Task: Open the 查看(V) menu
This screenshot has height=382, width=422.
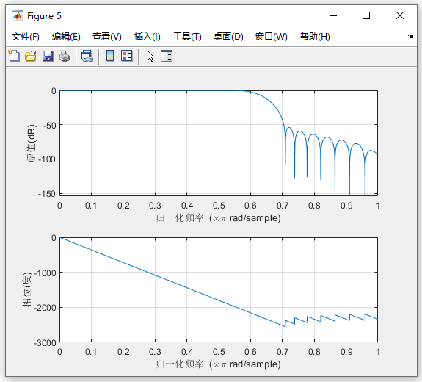Action: pos(107,37)
